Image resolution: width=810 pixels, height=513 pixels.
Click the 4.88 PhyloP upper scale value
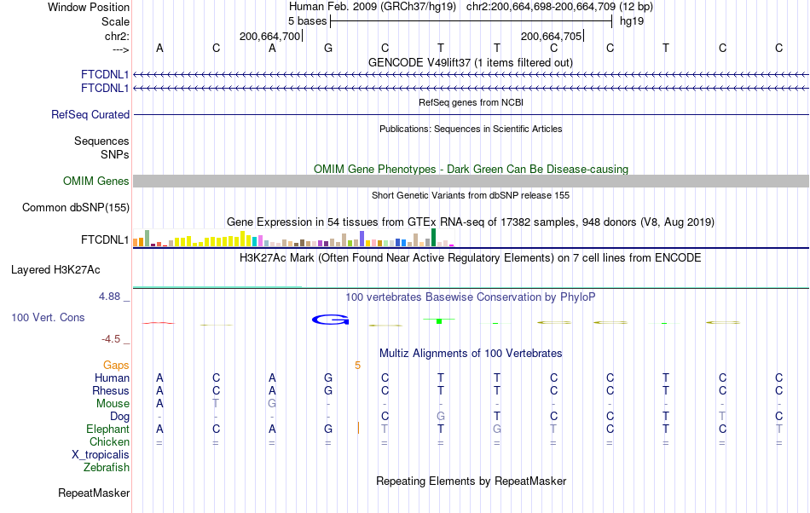109,297
